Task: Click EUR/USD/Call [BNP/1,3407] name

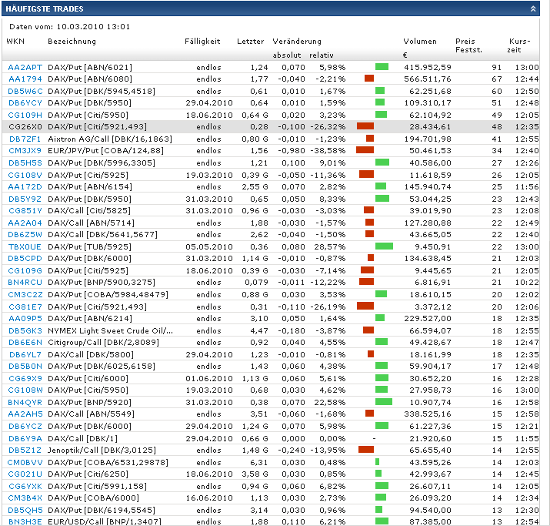Action: 105,522
